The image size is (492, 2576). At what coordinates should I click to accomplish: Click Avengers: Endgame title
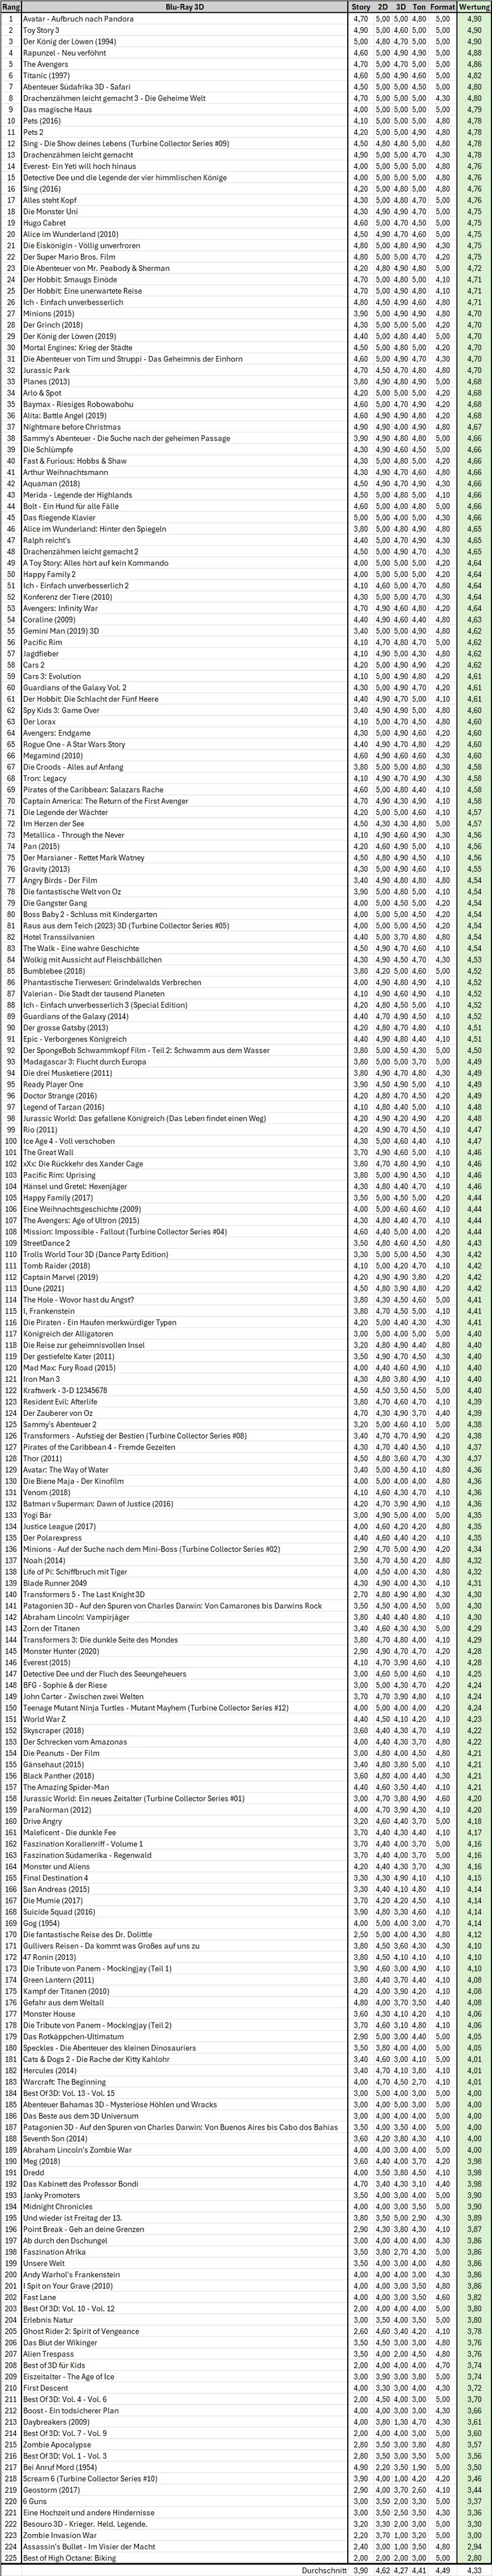pos(57,733)
